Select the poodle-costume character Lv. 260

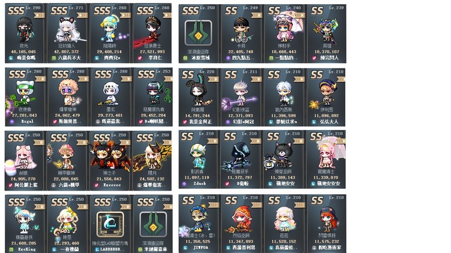pos(68,92)
